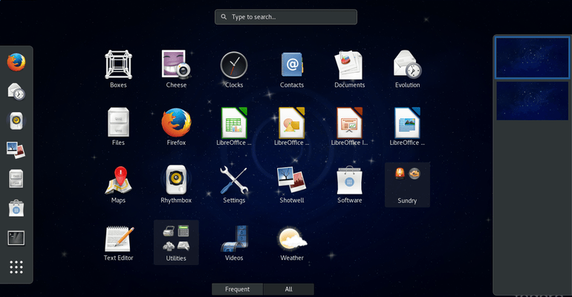572x297 pixels.
Task: Open the Shotwell photo manager from the dock
Action: pyautogui.click(x=16, y=150)
